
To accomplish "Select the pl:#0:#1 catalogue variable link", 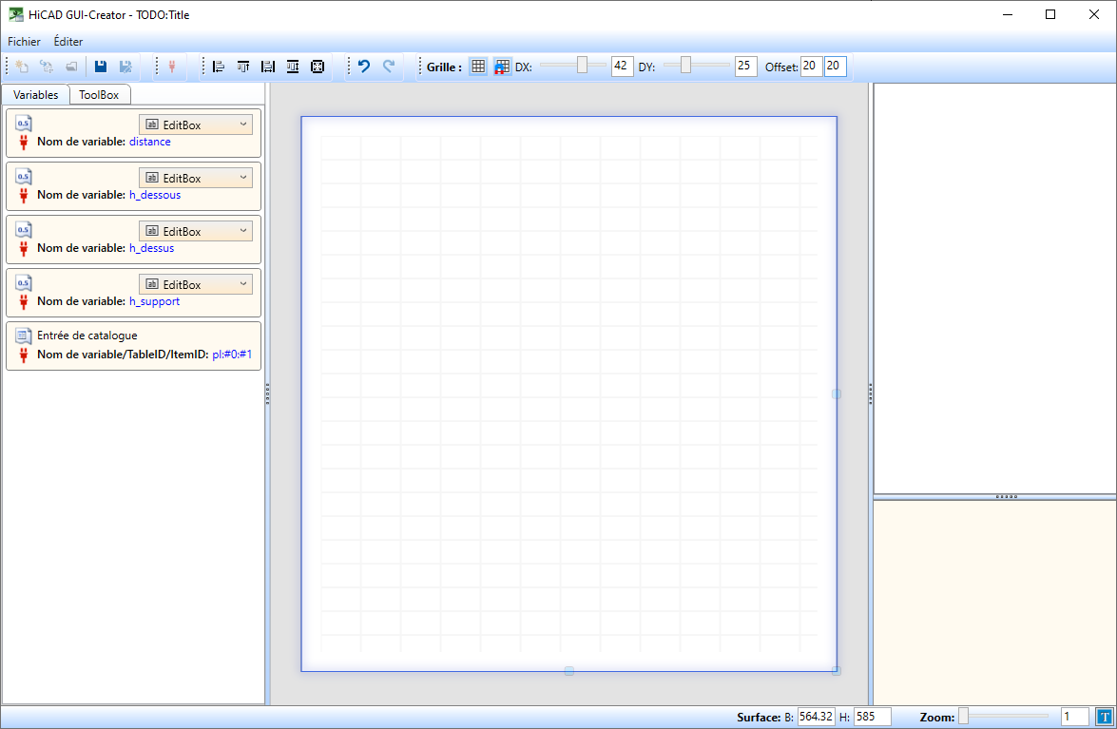I will (x=232, y=355).
